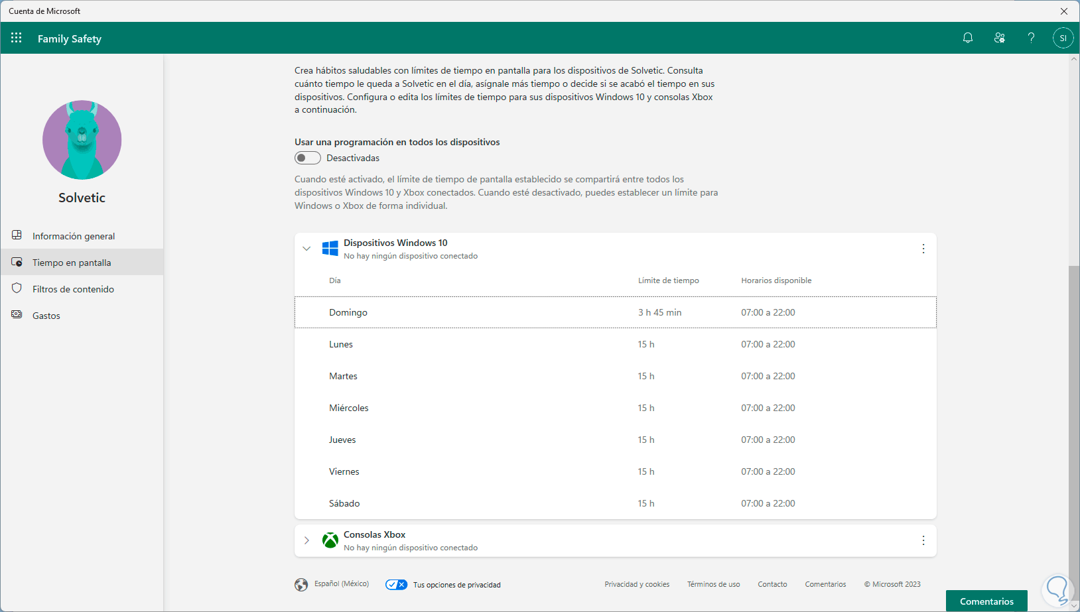The width and height of the screenshot is (1080, 612).
Task: Open the SI account profile menu
Action: 1063,38
